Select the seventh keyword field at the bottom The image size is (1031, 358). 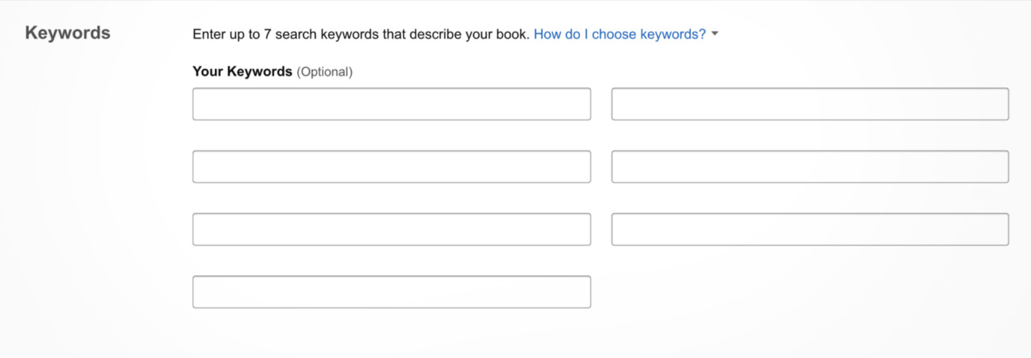click(391, 291)
